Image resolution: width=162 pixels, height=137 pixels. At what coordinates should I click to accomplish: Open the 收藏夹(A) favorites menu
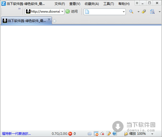click(92, 4)
